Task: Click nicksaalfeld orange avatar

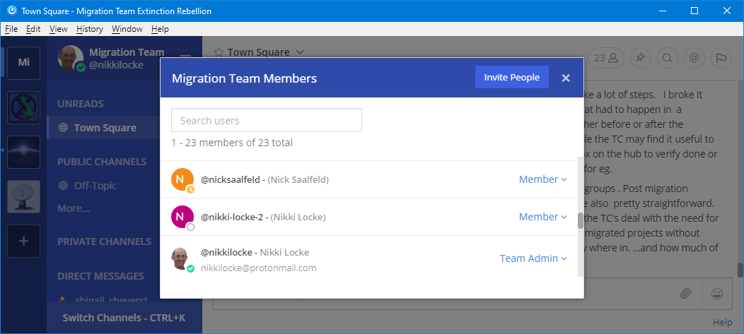Action: pyautogui.click(x=182, y=179)
